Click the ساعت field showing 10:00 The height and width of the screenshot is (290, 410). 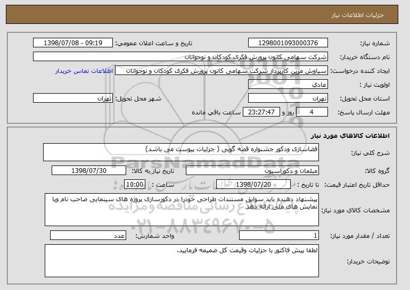pos(135,185)
